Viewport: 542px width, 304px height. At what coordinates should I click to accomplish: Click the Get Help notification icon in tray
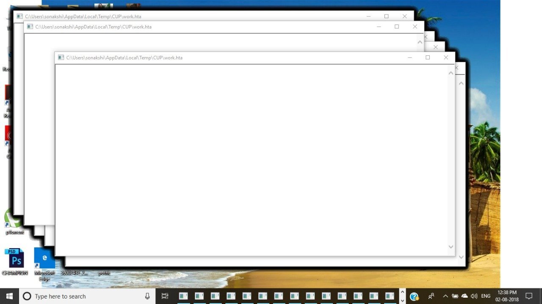[415, 296]
